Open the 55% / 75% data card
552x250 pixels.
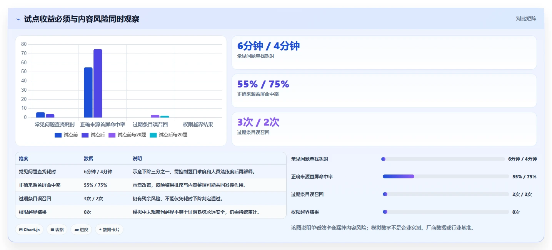click(384, 91)
